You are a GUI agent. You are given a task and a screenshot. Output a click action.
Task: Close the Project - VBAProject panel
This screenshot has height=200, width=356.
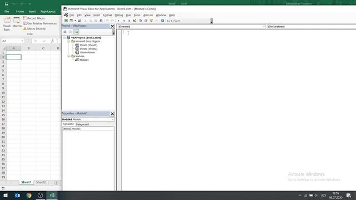(x=112, y=26)
